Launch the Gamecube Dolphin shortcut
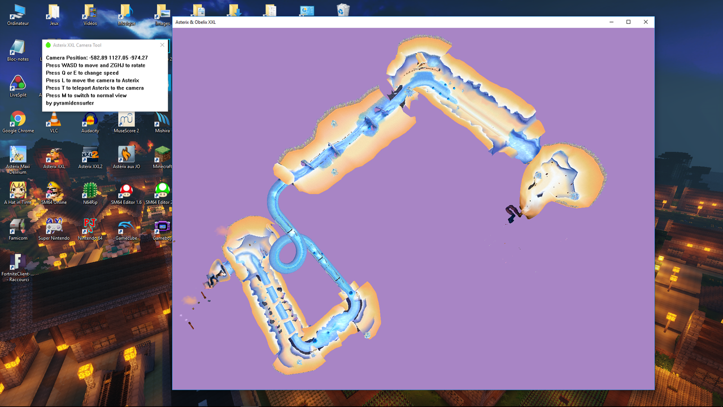The width and height of the screenshot is (723, 407). tap(126, 229)
